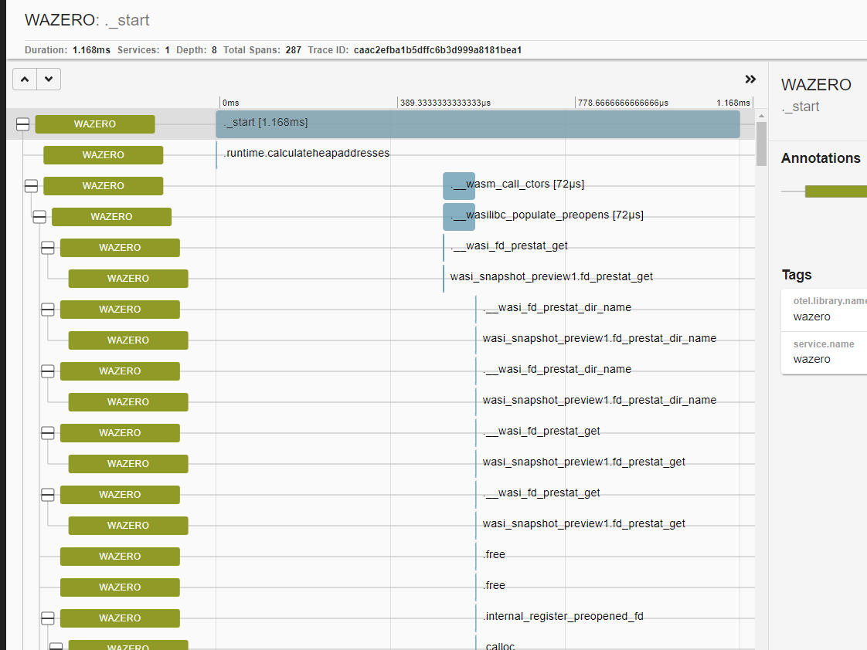867x650 pixels.
Task: Click the up chevron span navigation button
Action: [x=25, y=79]
